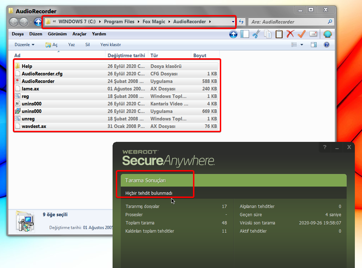
Task: Select the lame.ax file
Action: pos(116,89)
